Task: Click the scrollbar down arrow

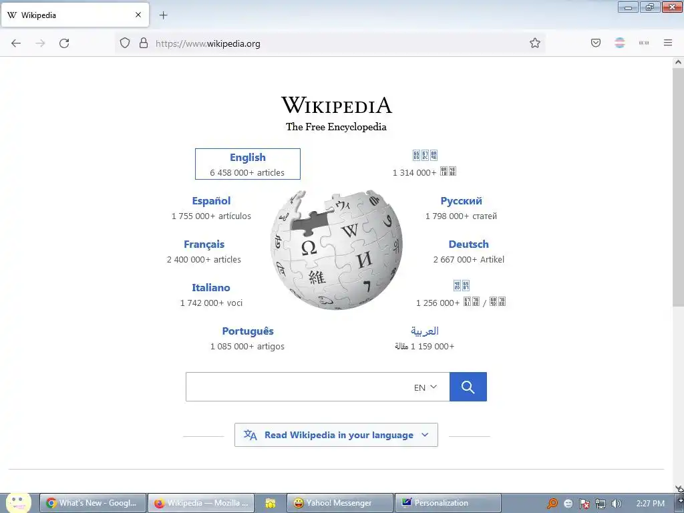Action: pyautogui.click(x=678, y=488)
